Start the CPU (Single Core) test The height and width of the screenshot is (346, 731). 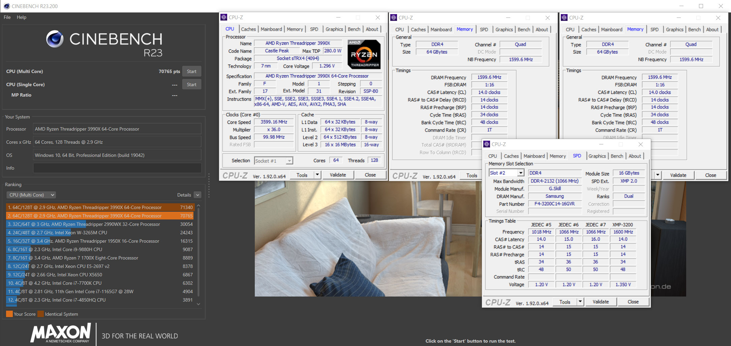pos(191,84)
